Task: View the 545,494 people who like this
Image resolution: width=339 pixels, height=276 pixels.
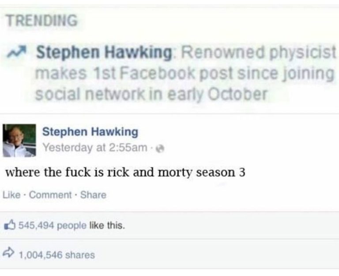Action: coord(53,226)
